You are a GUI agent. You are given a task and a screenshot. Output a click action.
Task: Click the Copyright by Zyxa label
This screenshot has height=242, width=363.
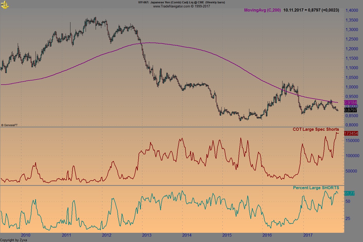click(x=13, y=240)
